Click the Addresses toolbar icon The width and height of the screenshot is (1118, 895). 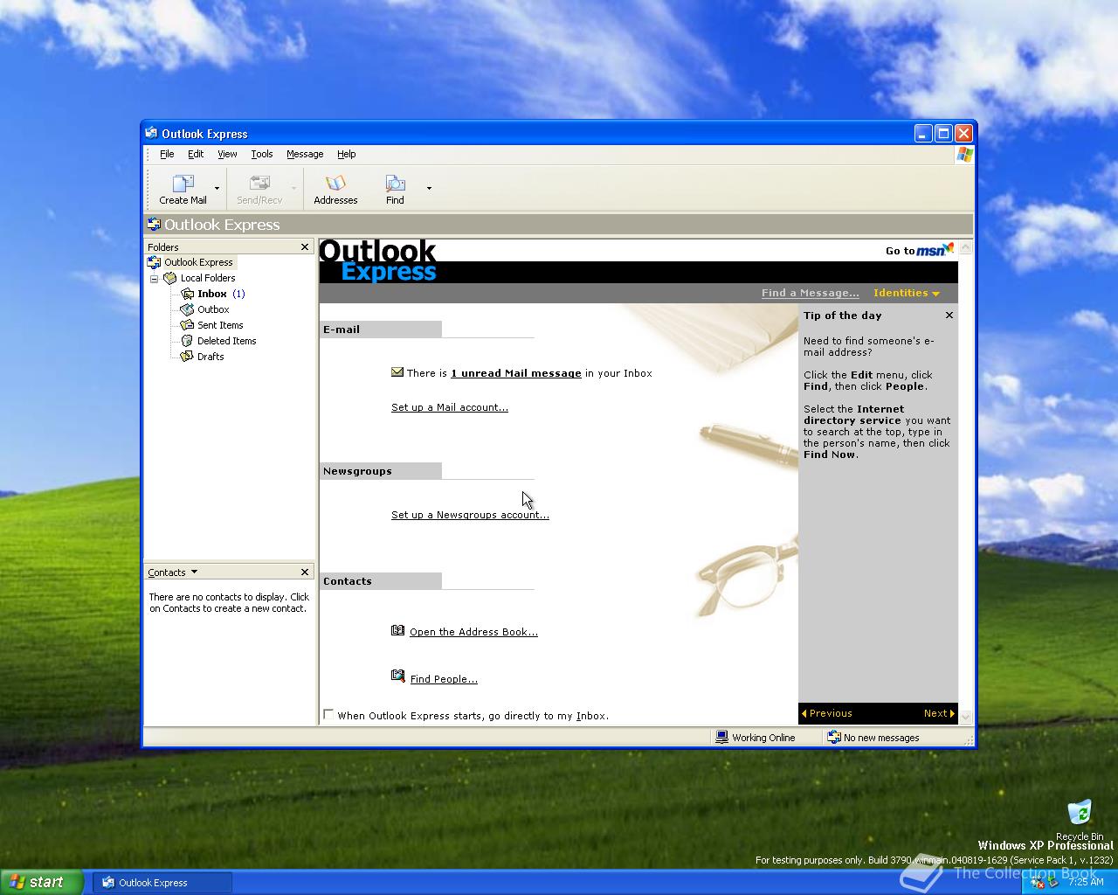(x=335, y=183)
